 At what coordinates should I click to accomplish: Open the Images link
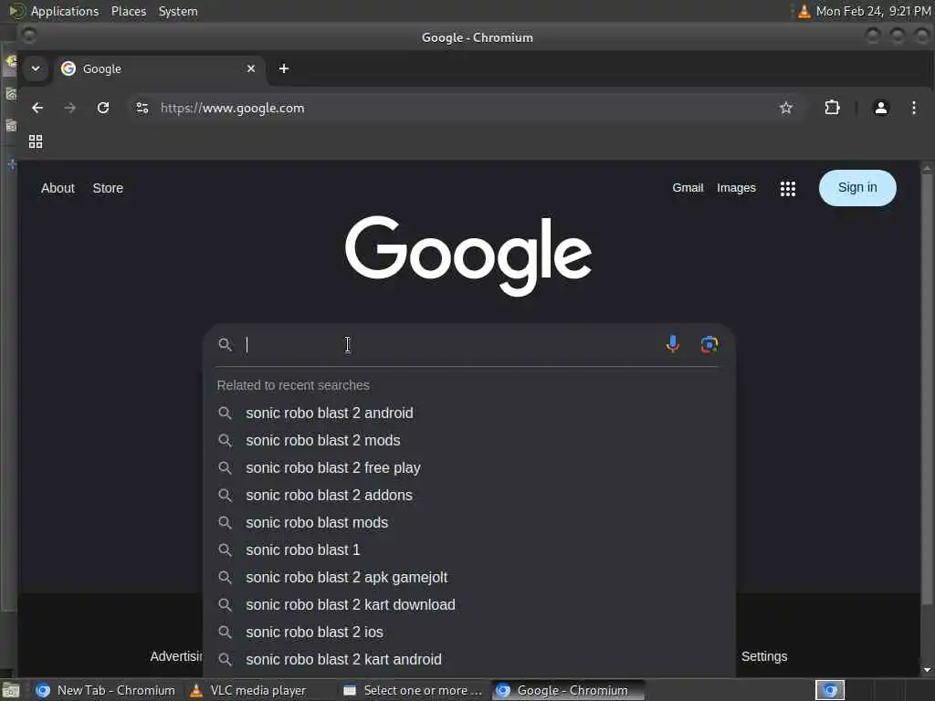pyautogui.click(x=736, y=188)
